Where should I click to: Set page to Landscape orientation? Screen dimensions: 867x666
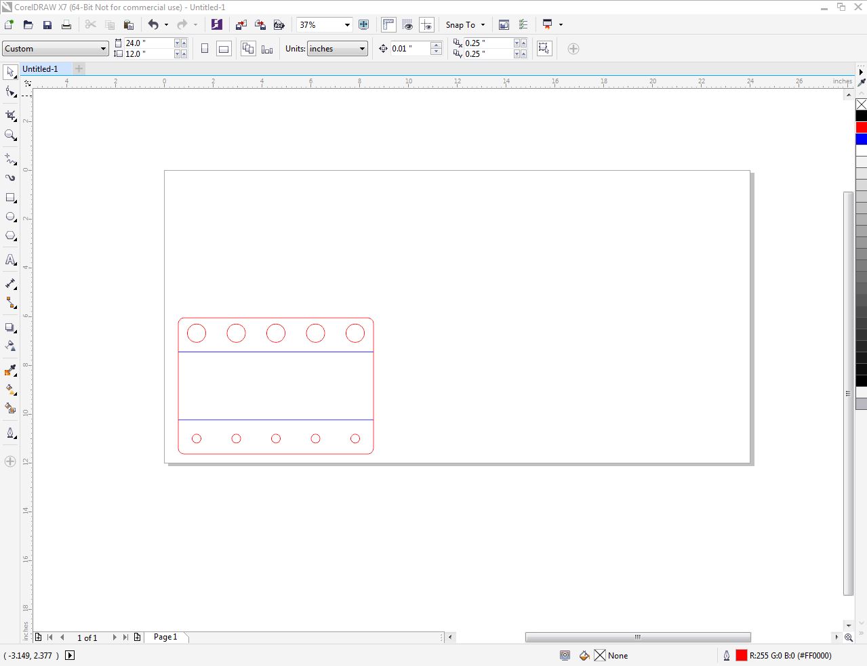224,49
